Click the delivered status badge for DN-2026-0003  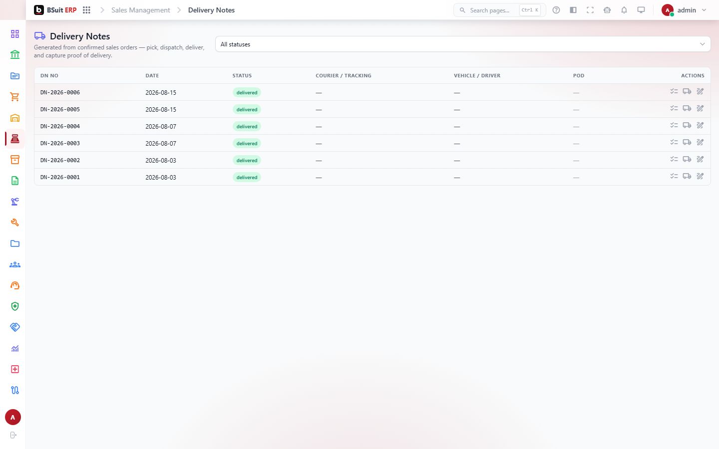(247, 143)
